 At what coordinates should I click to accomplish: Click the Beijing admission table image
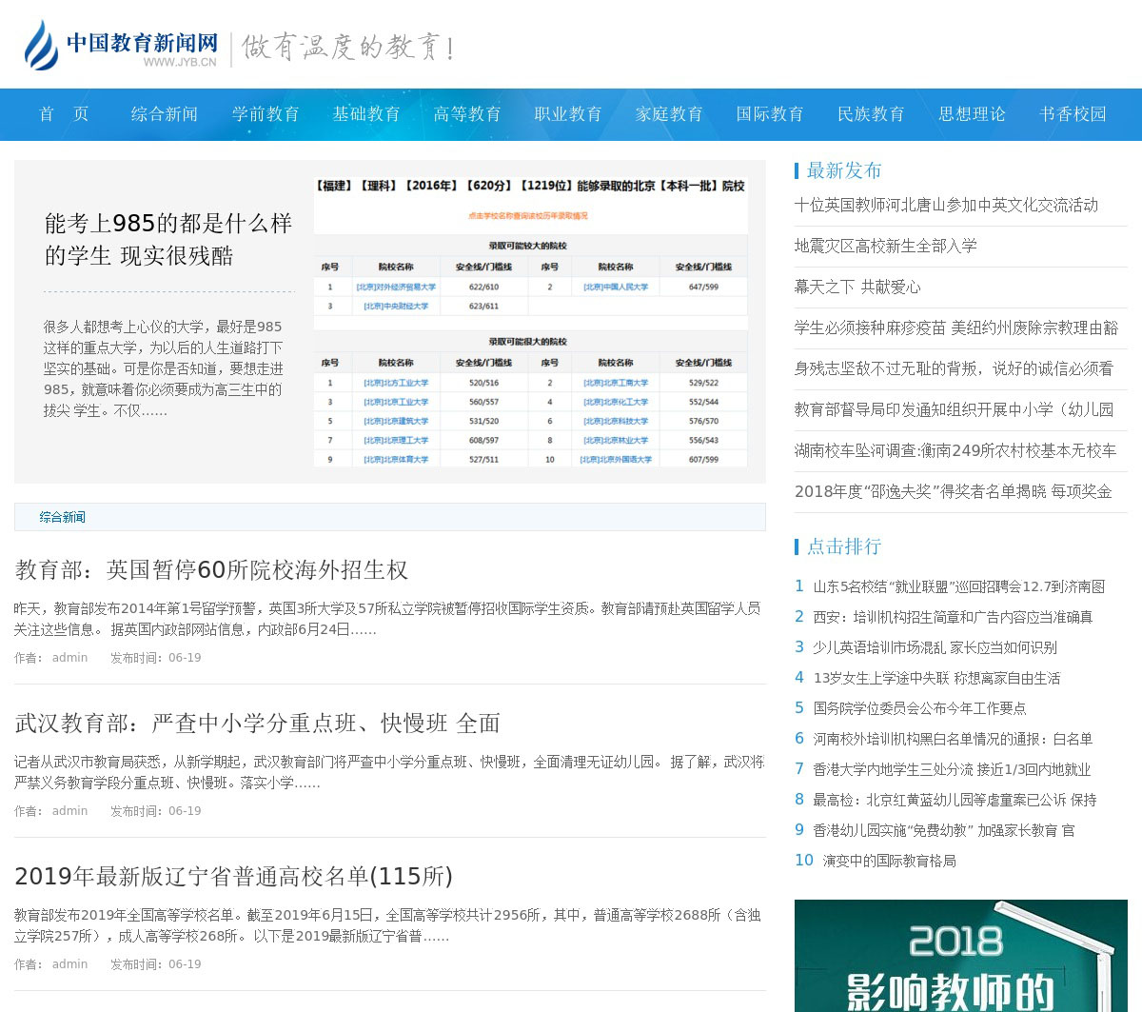pyautogui.click(x=530, y=321)
